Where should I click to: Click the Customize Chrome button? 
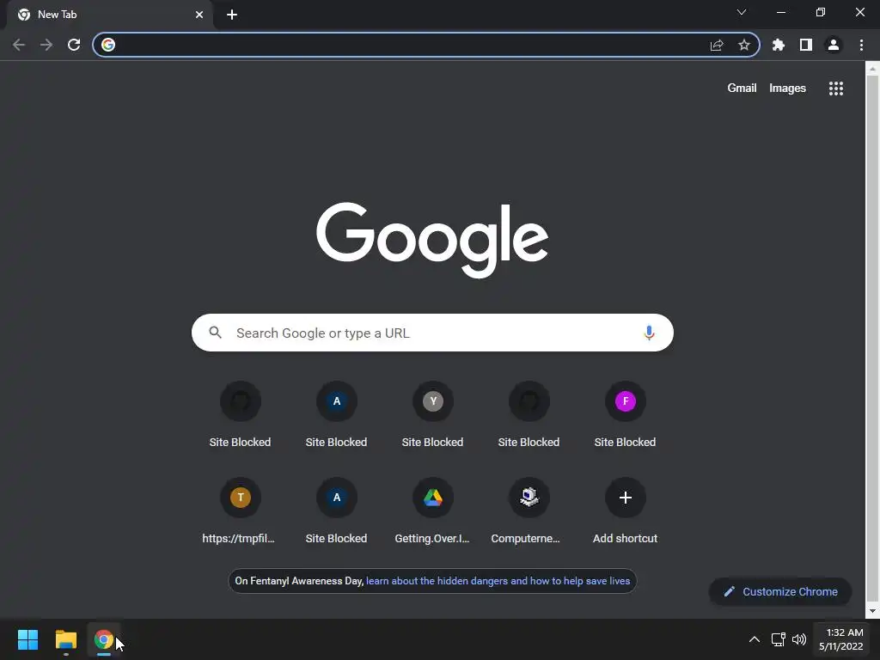click(x=780, y=591)
